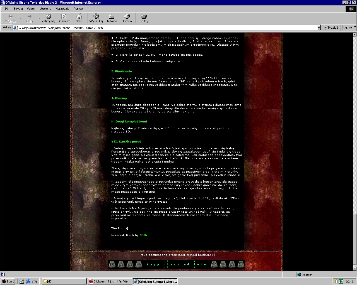This screenshot has height=285, width=357.
Task: Go to the Start home page icon
Action: tap(79, 18)
